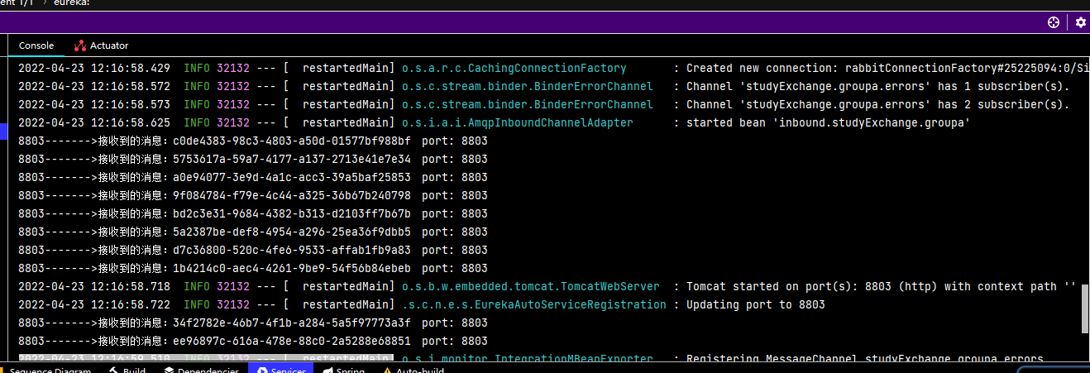
Task: Click the AmqpInboundChannelAdapter logger name
Action: pyautogui.click(x=518, y=123)
